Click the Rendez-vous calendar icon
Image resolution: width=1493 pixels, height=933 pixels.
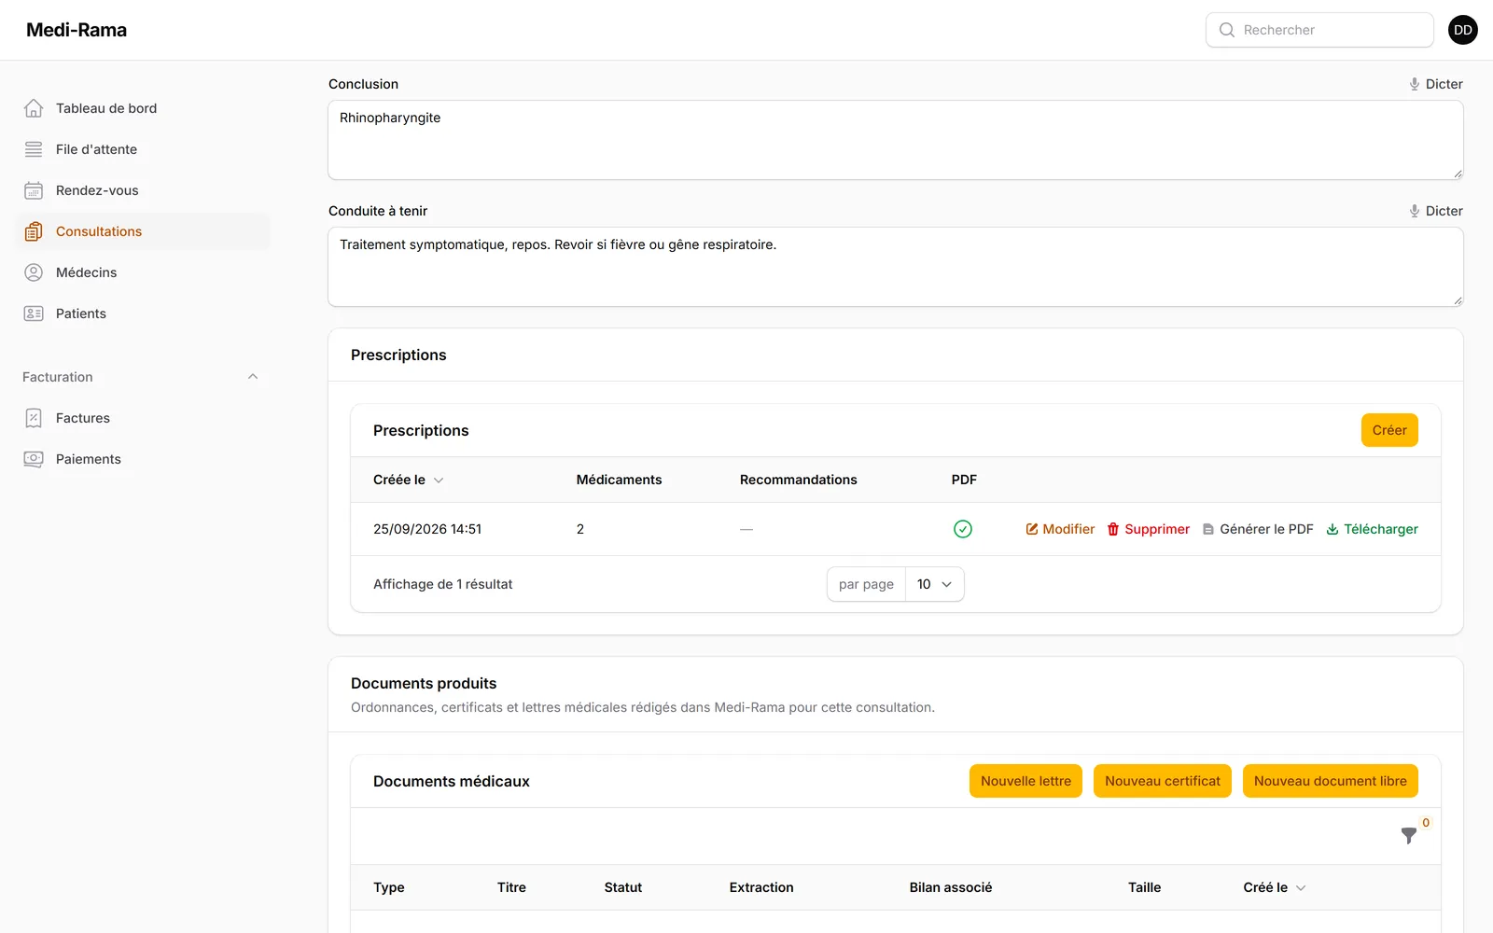tap(34, 190)
